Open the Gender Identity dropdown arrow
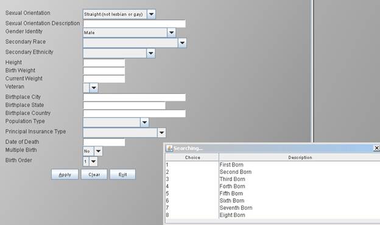Screen dimensions: 380x225 click(171, 32)
